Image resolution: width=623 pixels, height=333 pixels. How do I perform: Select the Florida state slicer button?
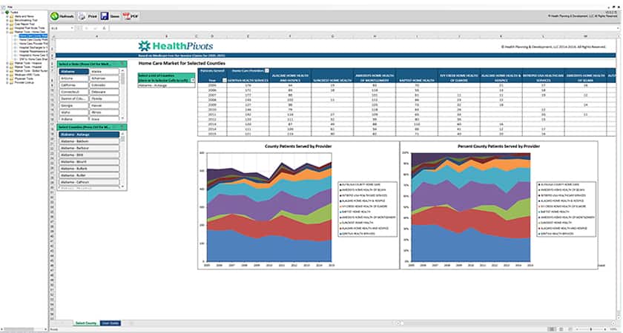[x=105, y=98]
